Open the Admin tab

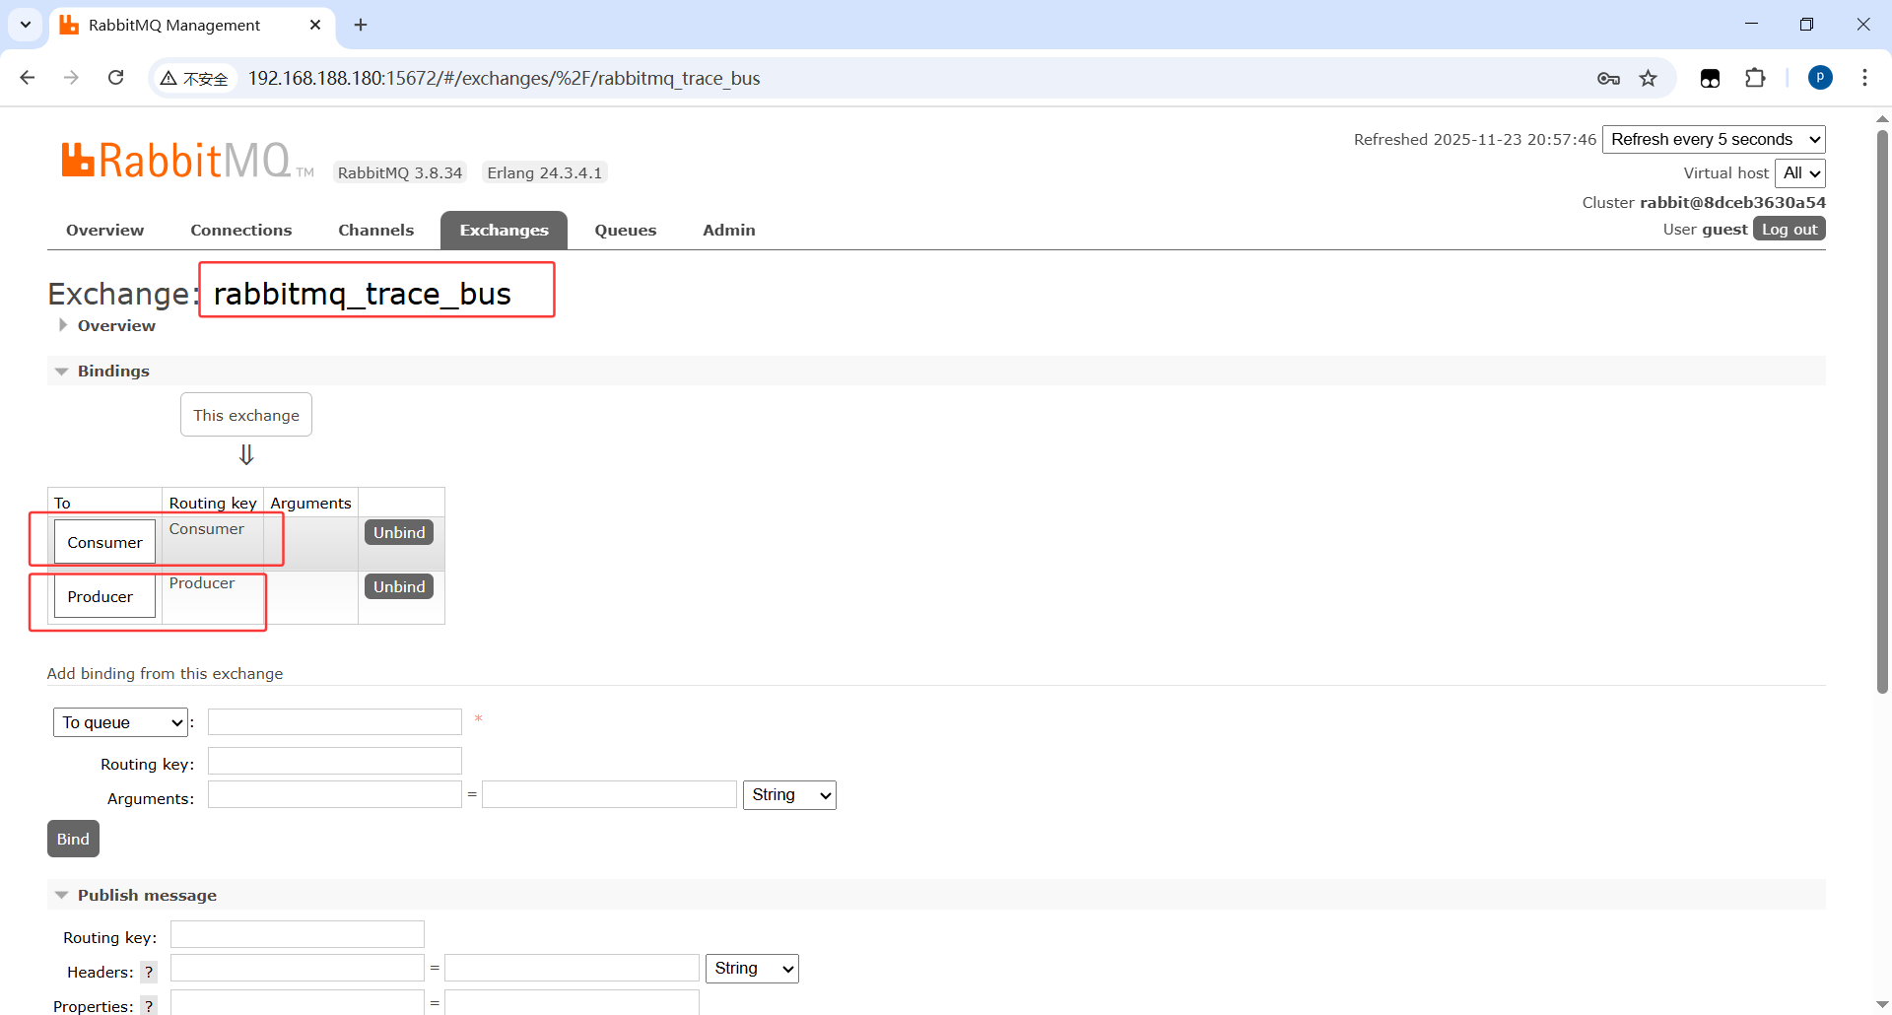[x=728, y=230]
